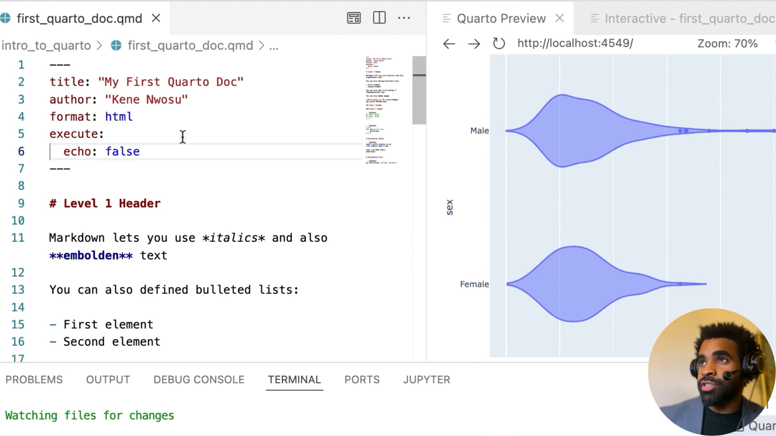Viewport: 776px width, 436px height.
Task: Click the list icon on the Quarto Preview tab
Action: (447, 18)
